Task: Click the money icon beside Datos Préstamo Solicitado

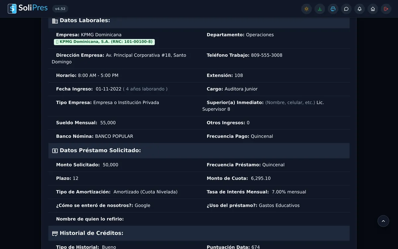Action: (x=55, y=151)
